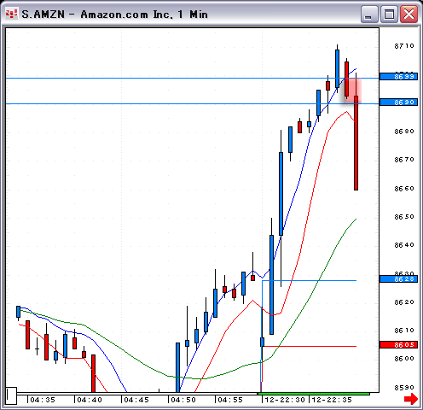This screenshot has height=410, width=423.
Task: Select the 8699 blue price marker
Action: pyautogui.click(x=398, y=77)
